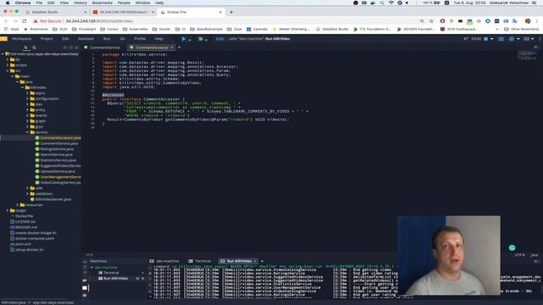Open the Workspace menu

[21, 39]
